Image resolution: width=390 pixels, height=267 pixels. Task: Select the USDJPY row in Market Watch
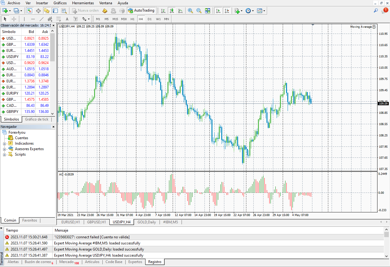25,56
